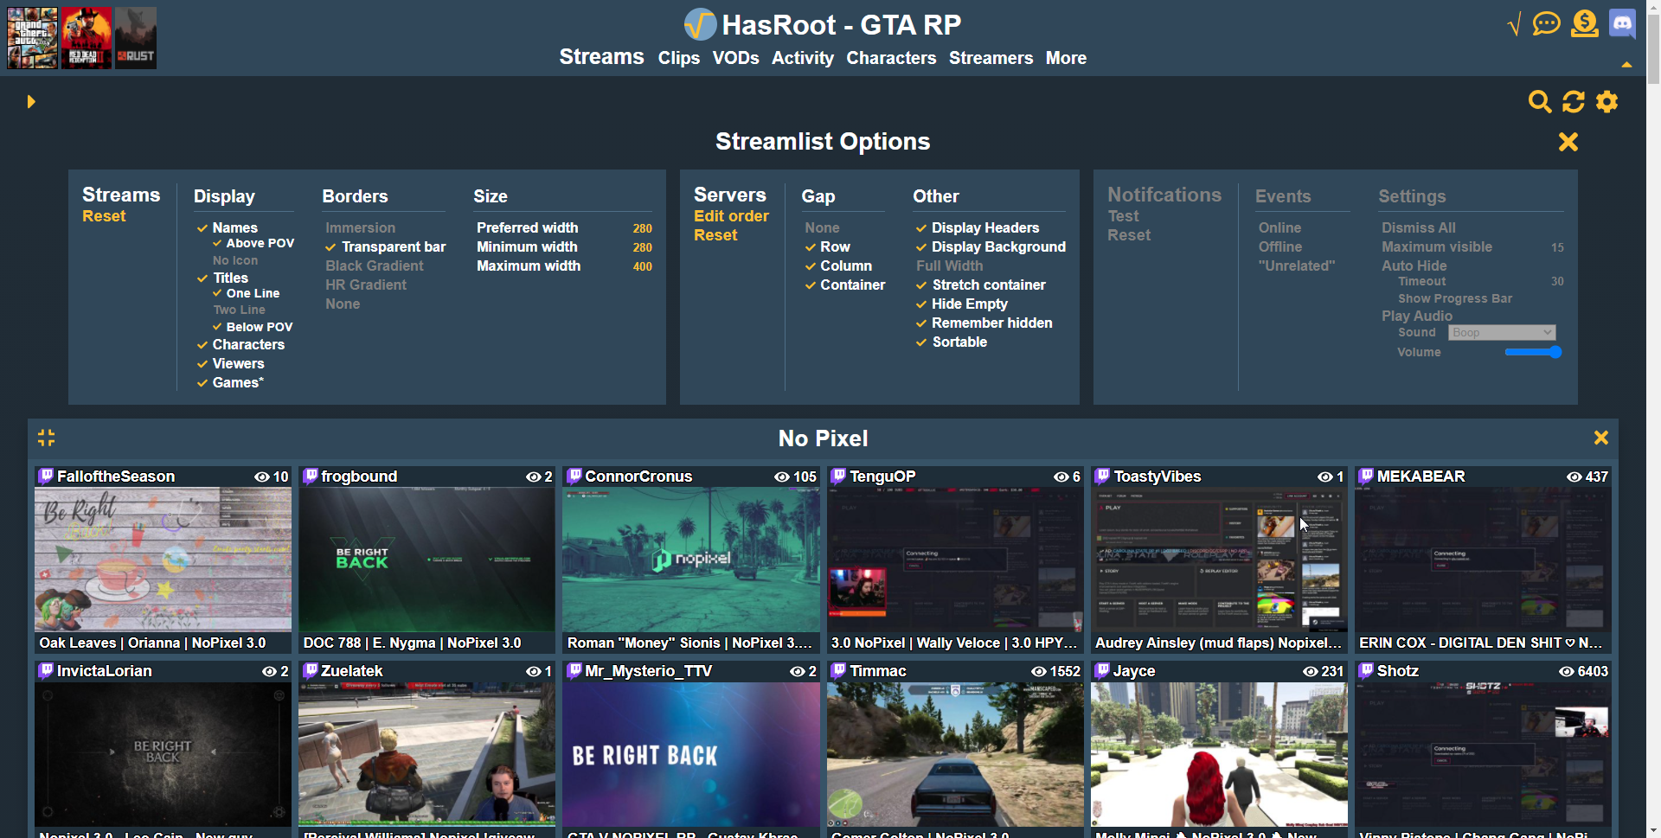Open the More menu
The image size is (1661, 838).
[x=1066, y=58]
